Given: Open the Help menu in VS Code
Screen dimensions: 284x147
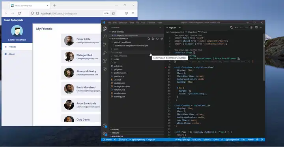Looking at the screenshot, I should 160,22.
